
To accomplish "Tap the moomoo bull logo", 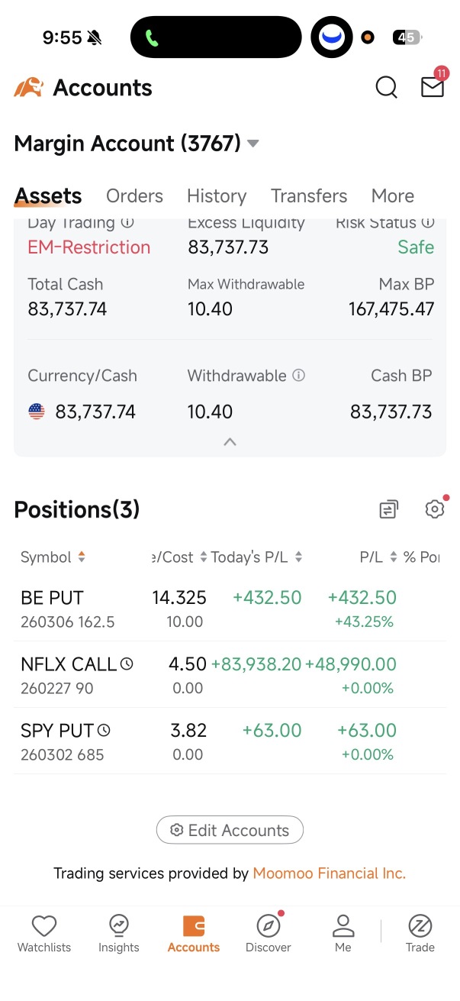I will click(x=28, y=88).
